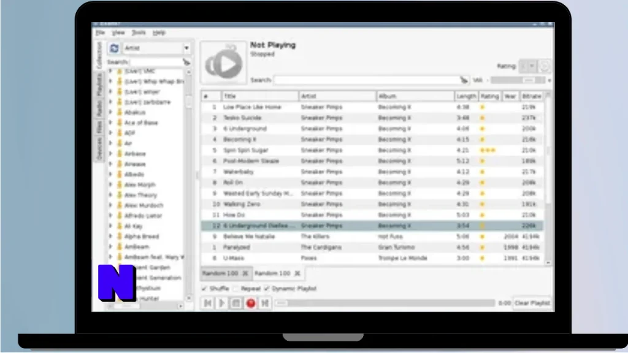Stop playback with the stop button

(236, 303)
